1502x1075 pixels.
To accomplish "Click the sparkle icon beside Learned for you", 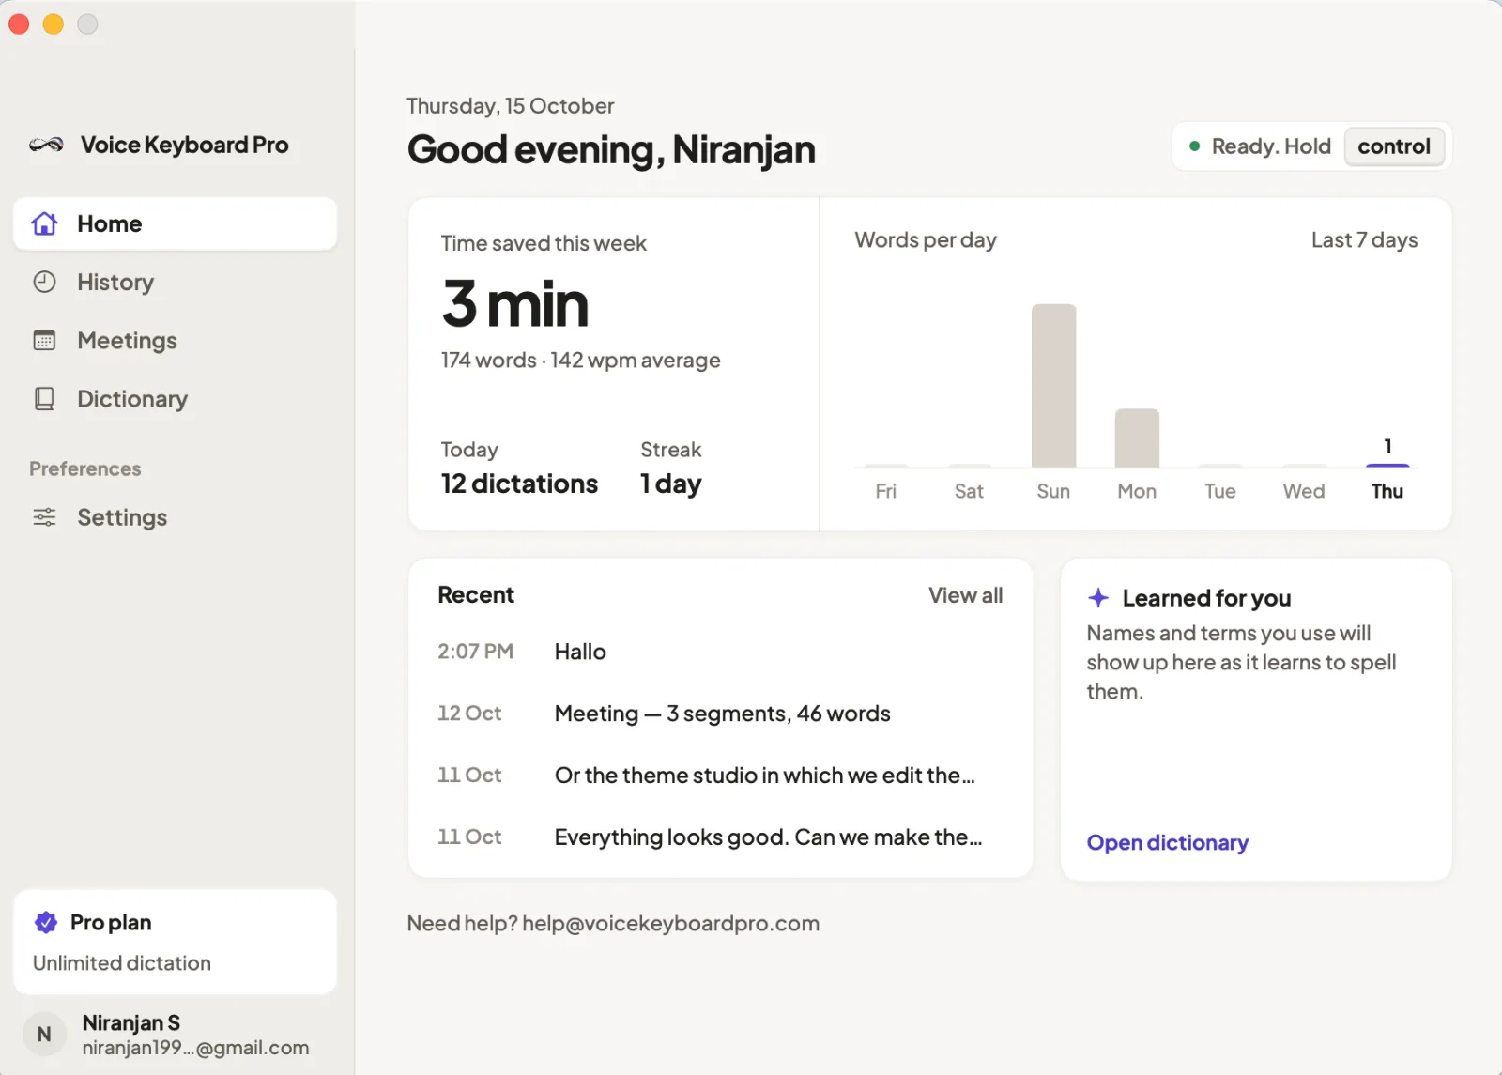I will pos(1098,598).
